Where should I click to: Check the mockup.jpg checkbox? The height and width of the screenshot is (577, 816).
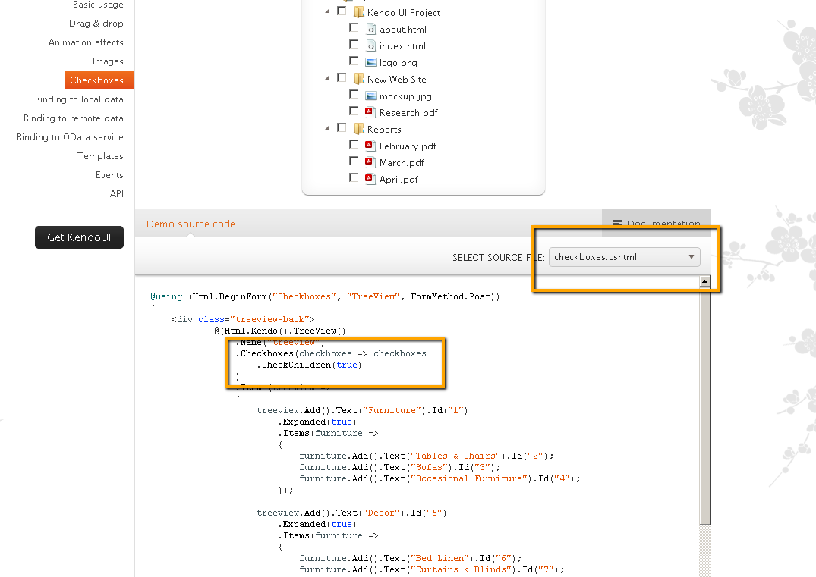[x=354, y=94]
